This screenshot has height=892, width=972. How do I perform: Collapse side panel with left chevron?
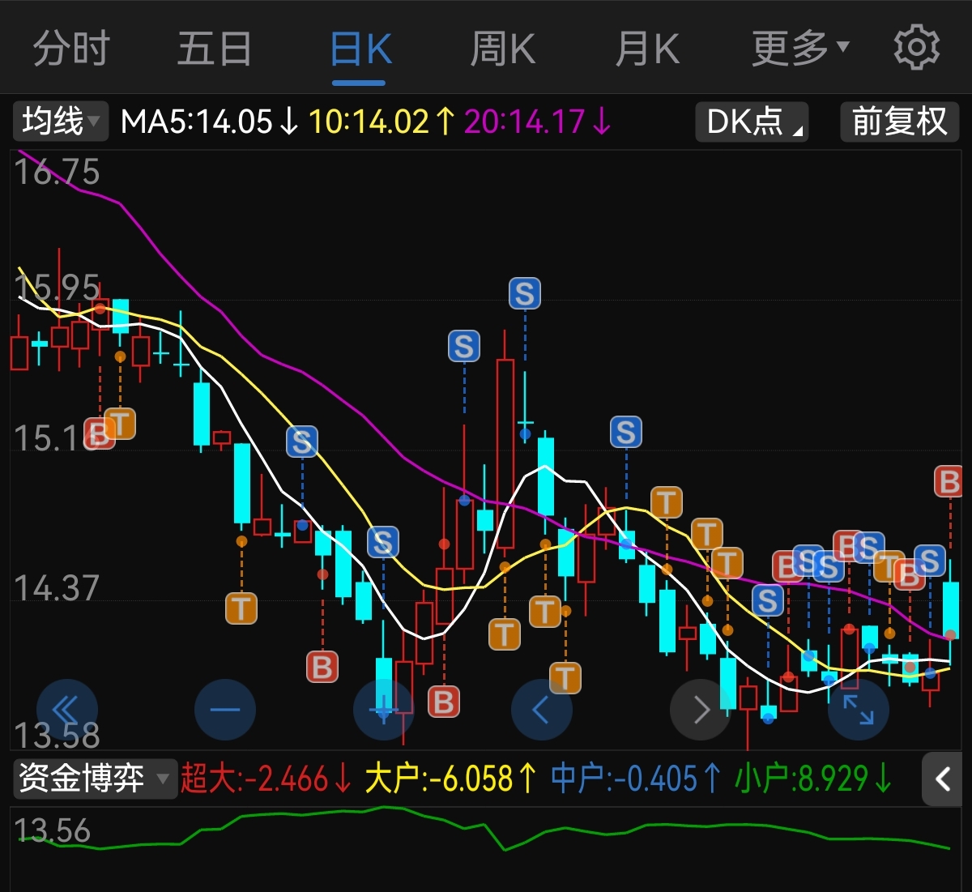click(942, 779)
